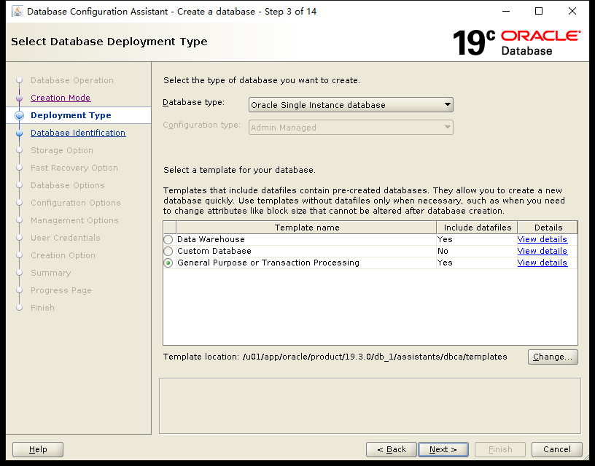Cancel the database creation wizard
Viewport: 595px width, 466px height.
[556, 449]
